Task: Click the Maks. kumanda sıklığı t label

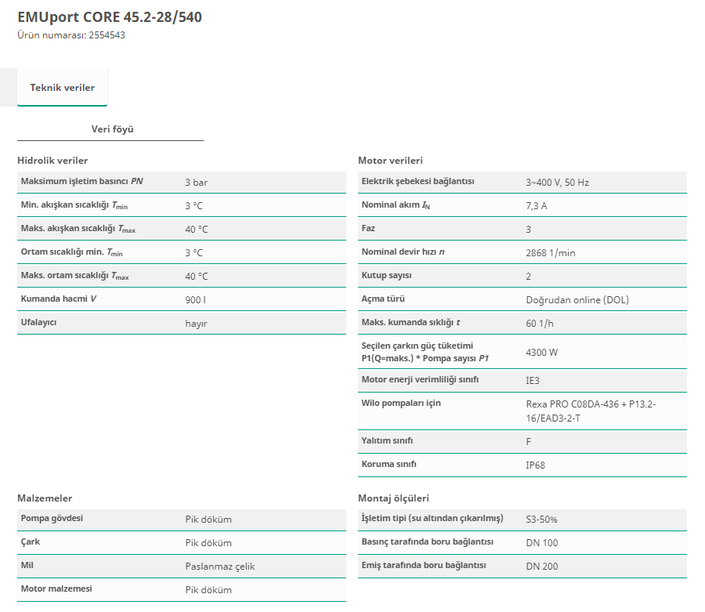Action: coord(410,322)
